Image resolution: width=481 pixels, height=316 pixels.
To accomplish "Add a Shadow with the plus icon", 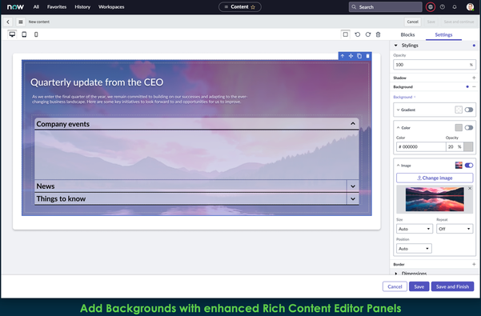I will tap(474, 78).
